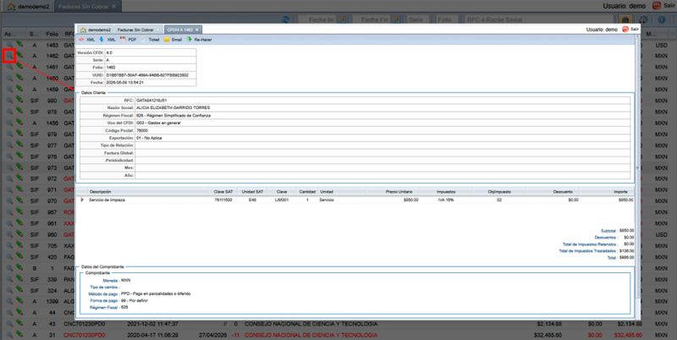Click the orange highlighted toolbar icon
This screenshot has width=677, height=340.
pos(625,19)
